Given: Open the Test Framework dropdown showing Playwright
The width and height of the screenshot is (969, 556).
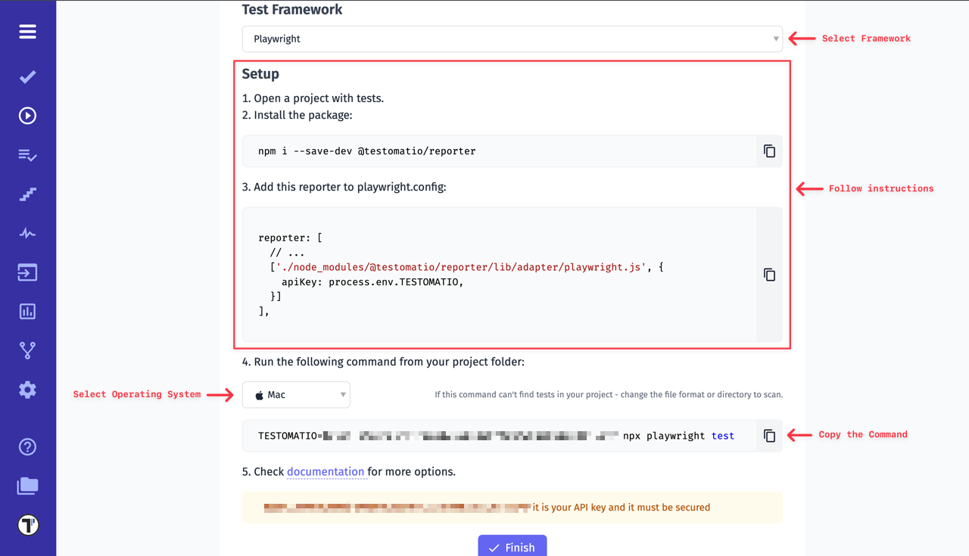Looking at the screenshot, I should tap(512, 39).
